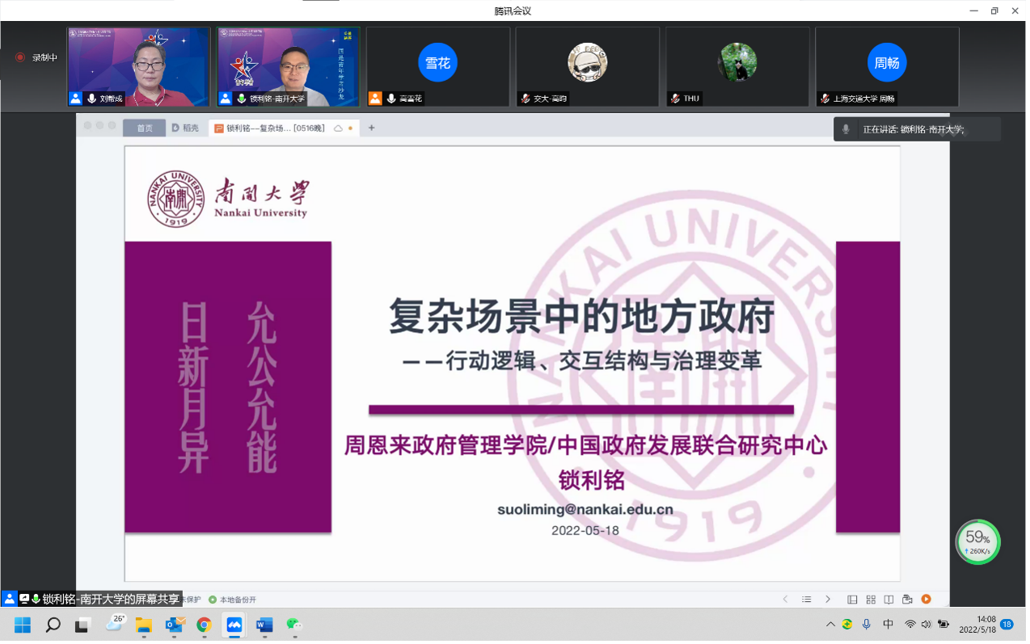The image size is (1030, 644).
Task: Click muted mic icon for 上海交通大学 周畅
Action: [825, 99]
